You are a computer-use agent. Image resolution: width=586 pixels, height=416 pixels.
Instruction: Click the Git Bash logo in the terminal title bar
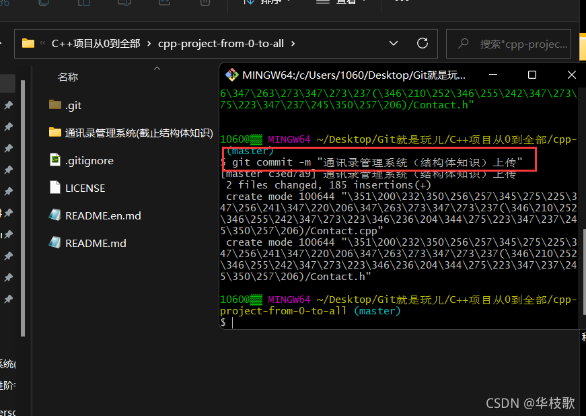click(231, 75)
